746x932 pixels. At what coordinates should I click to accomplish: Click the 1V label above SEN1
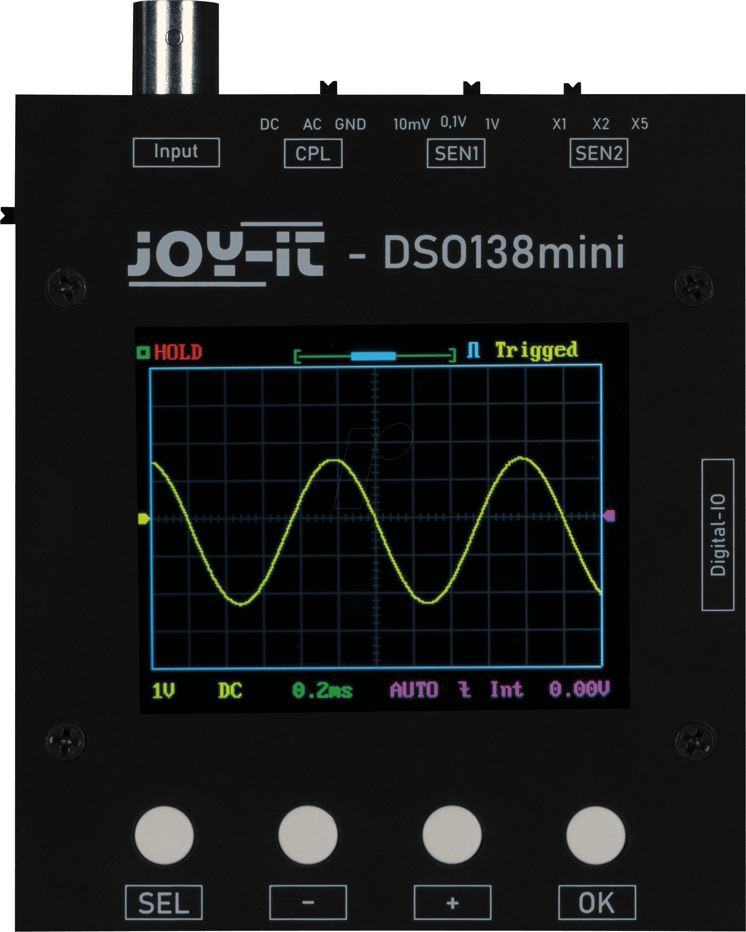point(492,124)
